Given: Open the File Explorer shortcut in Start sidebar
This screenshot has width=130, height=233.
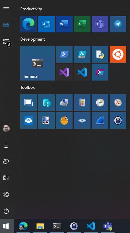Looking at the screenshot, I should click(6, 178).
